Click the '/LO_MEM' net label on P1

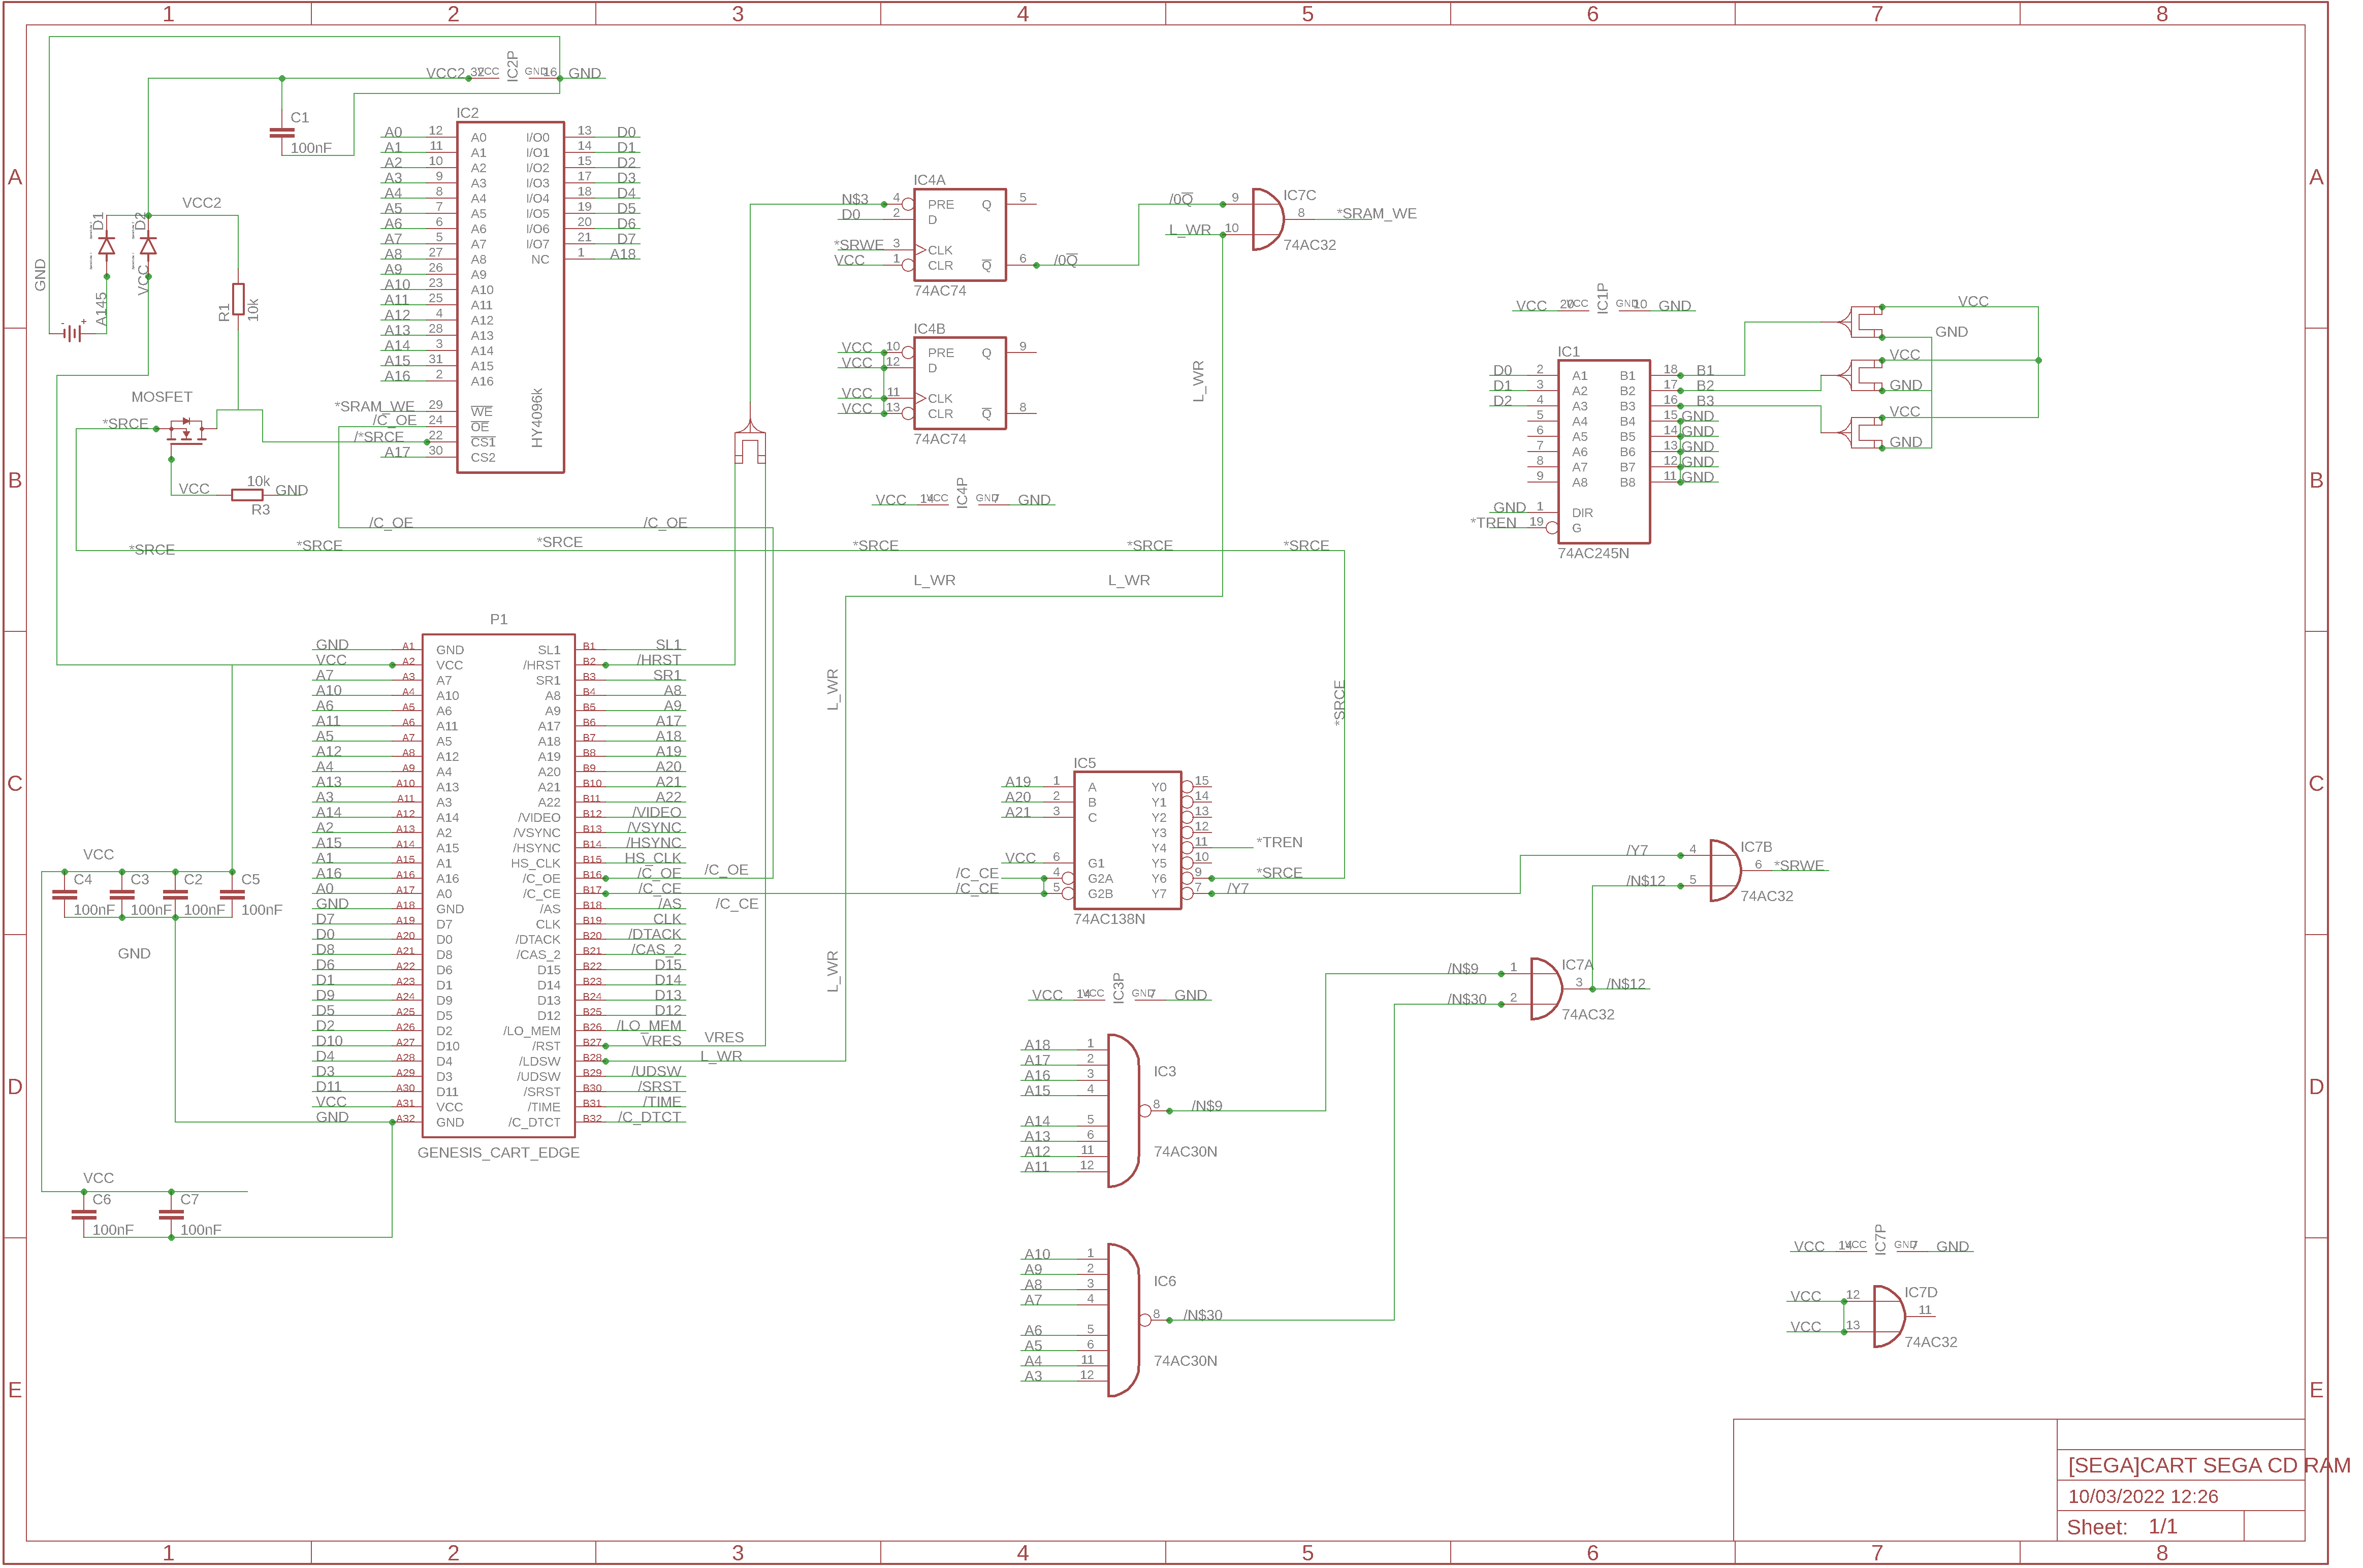pos(649,1026)
